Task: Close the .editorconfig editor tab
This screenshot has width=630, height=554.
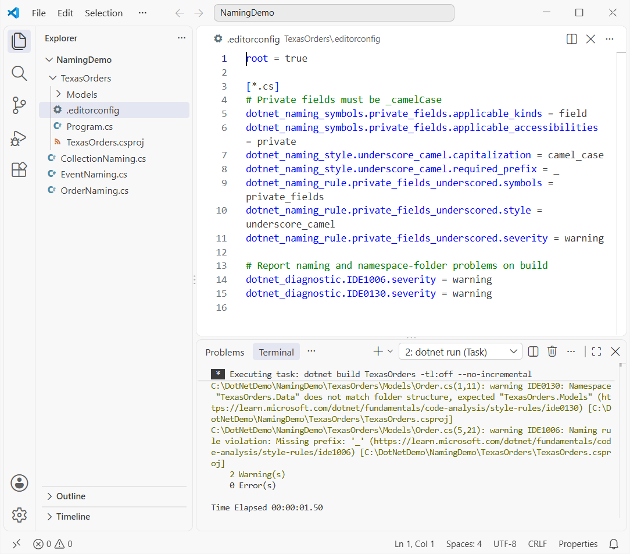Action: 590,39
